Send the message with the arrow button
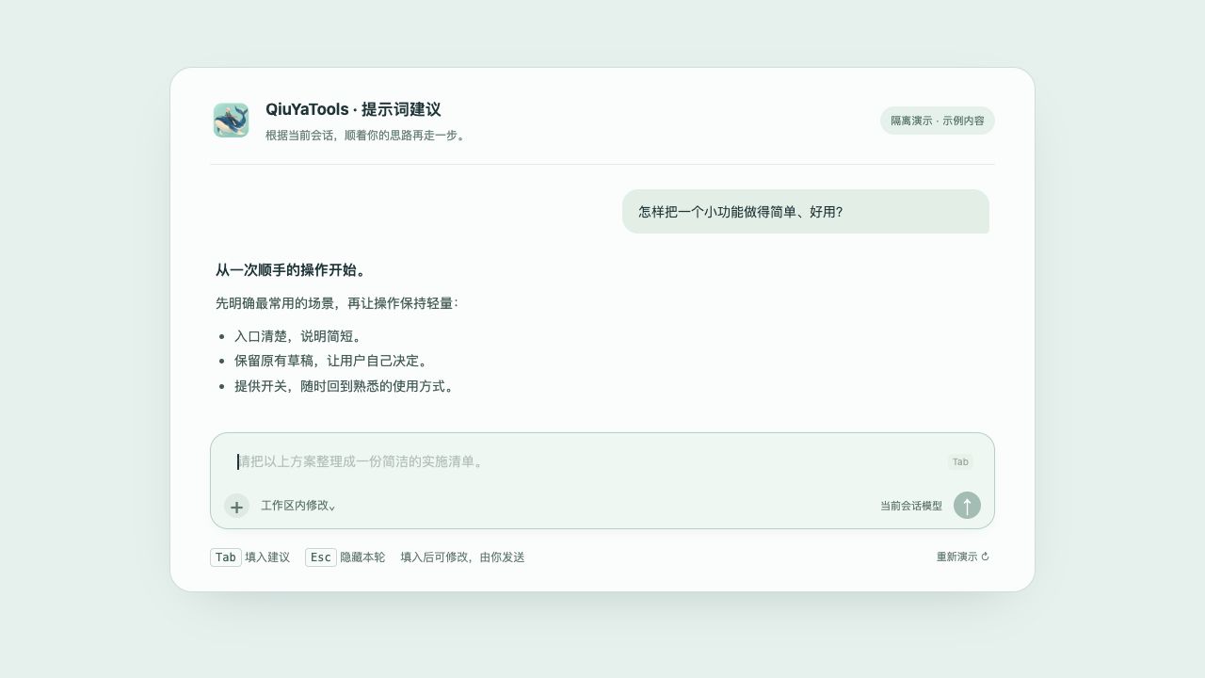Image resolution: width=1205 pixels, height=678 pixels. tap(967, 506)
